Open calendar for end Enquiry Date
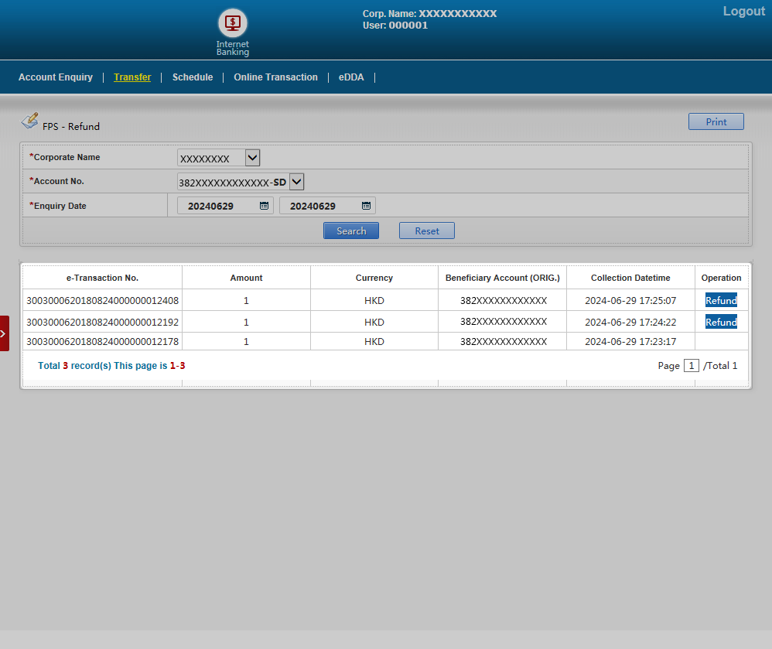Screen dimensions: 772x649 coord(367,206)
